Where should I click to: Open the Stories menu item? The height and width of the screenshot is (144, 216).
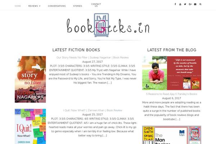click(77, 6)
